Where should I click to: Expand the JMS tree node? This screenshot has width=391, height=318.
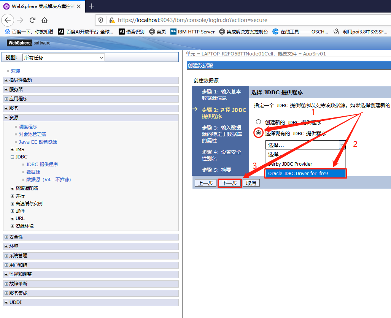point(12,149)
